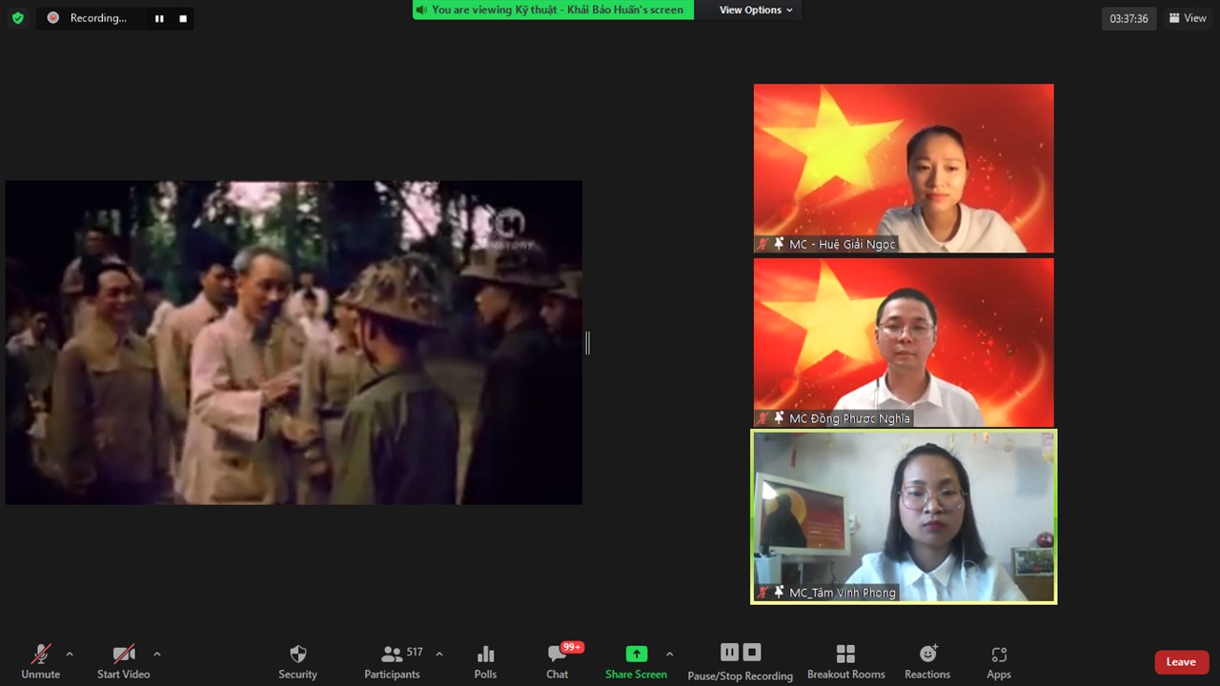The height and width of the screenshot is (686, 1220).
Task: Click the green screen-viewing banner
Action: [553, 10]
